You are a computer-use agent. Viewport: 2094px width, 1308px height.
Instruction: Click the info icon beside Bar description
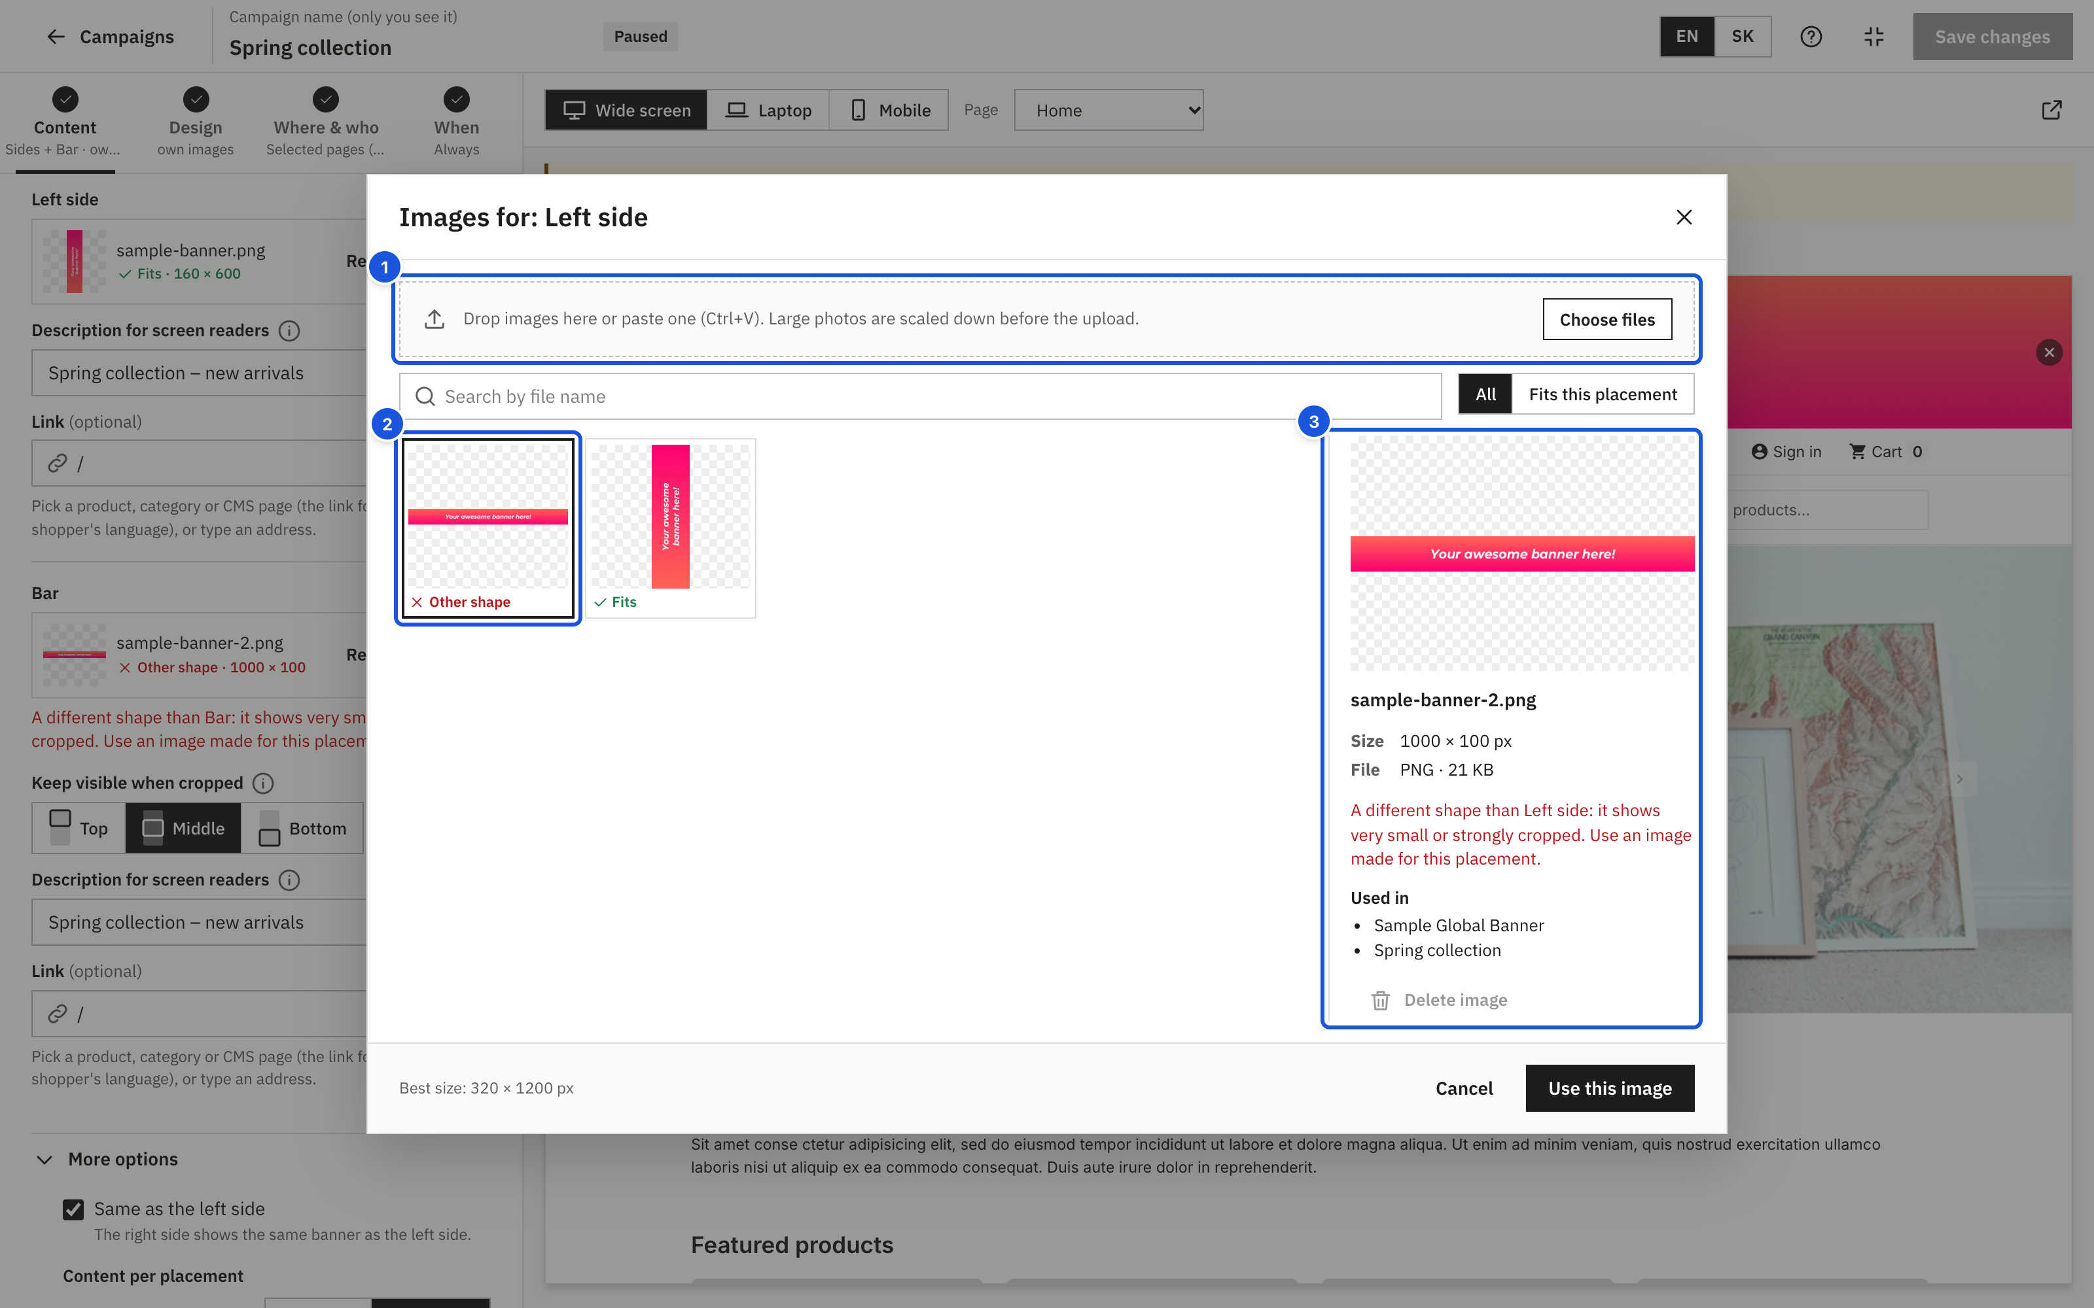pos(290,880)
